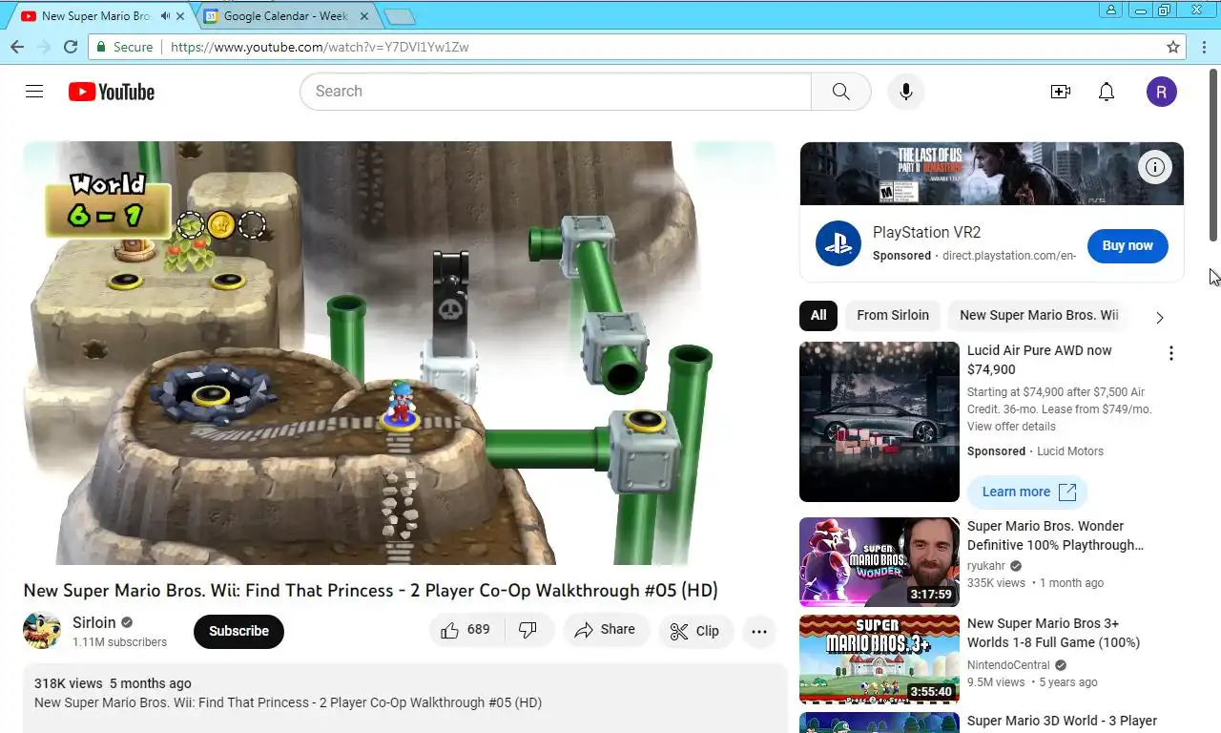Click NintendoCentral channel name
The height and width of the screenshot is (733, 1221).
click(1008, 665)
